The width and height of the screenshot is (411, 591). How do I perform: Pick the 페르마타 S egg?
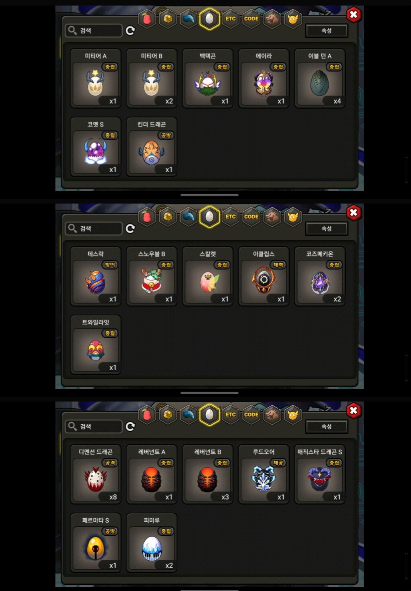[96, 543]
